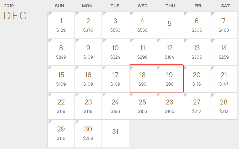
Task: Select December 30 at $259
Action: point(88,133)
